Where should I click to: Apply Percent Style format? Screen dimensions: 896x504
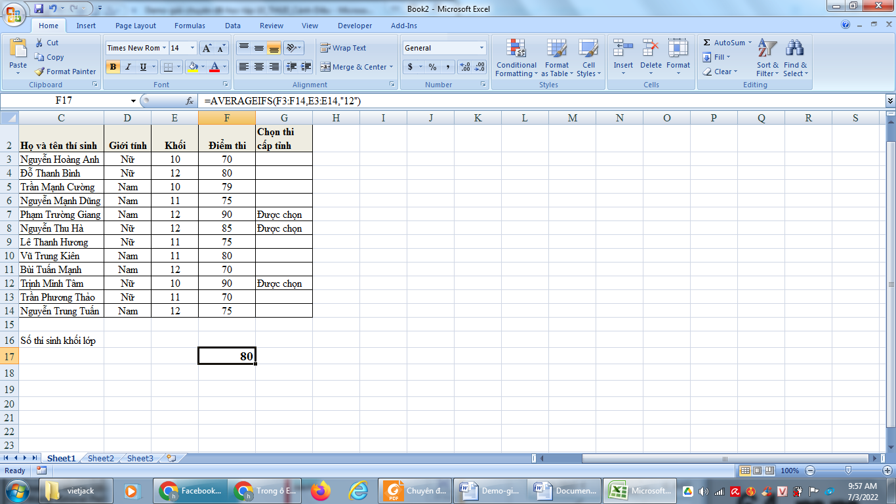point(432,67)
